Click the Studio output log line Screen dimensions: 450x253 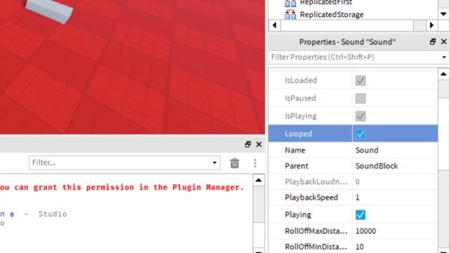(33, 214)
